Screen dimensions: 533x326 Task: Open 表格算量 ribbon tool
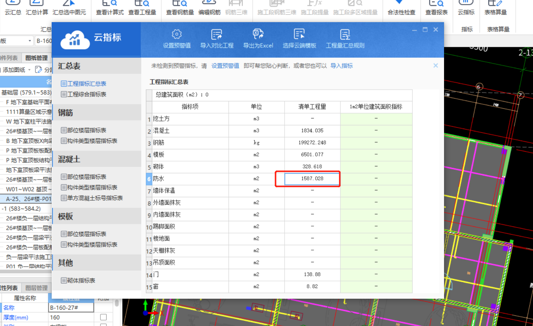point(495,8)
